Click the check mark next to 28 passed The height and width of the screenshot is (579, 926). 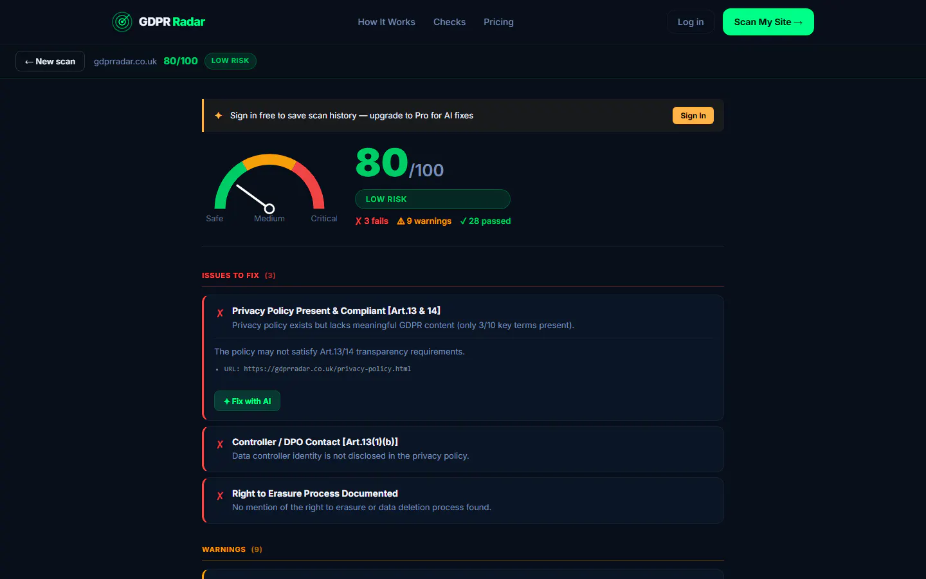[463, 221]
